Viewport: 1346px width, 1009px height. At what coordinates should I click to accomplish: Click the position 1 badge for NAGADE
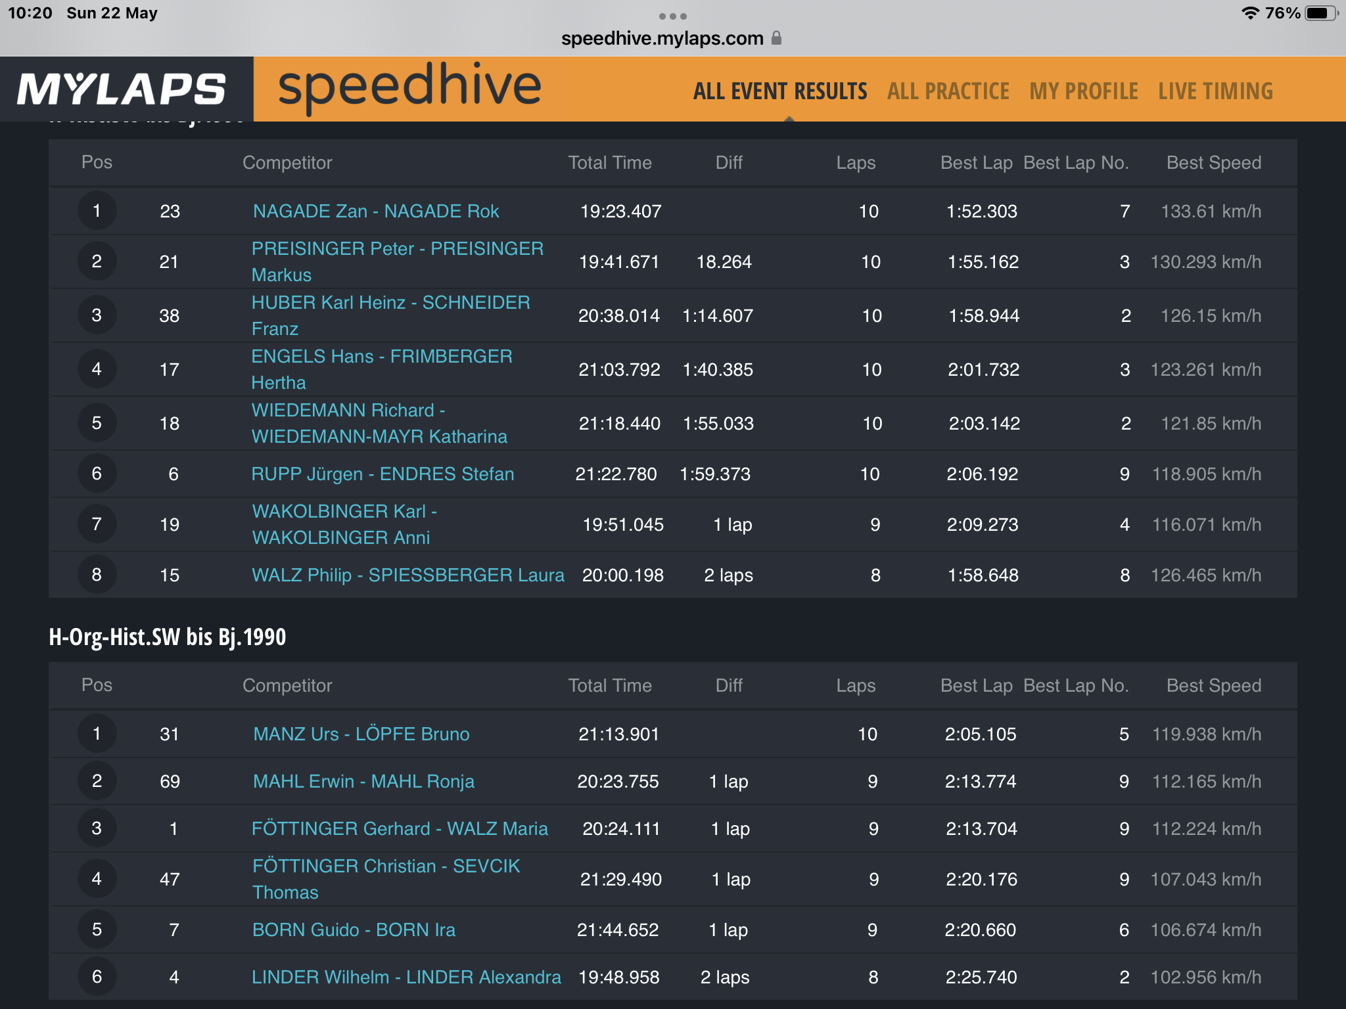coord(97,211)
